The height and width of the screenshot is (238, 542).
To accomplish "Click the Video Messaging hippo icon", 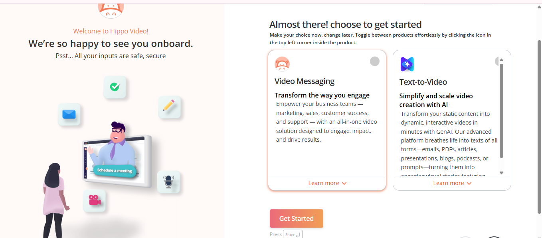I will [282, 64].
